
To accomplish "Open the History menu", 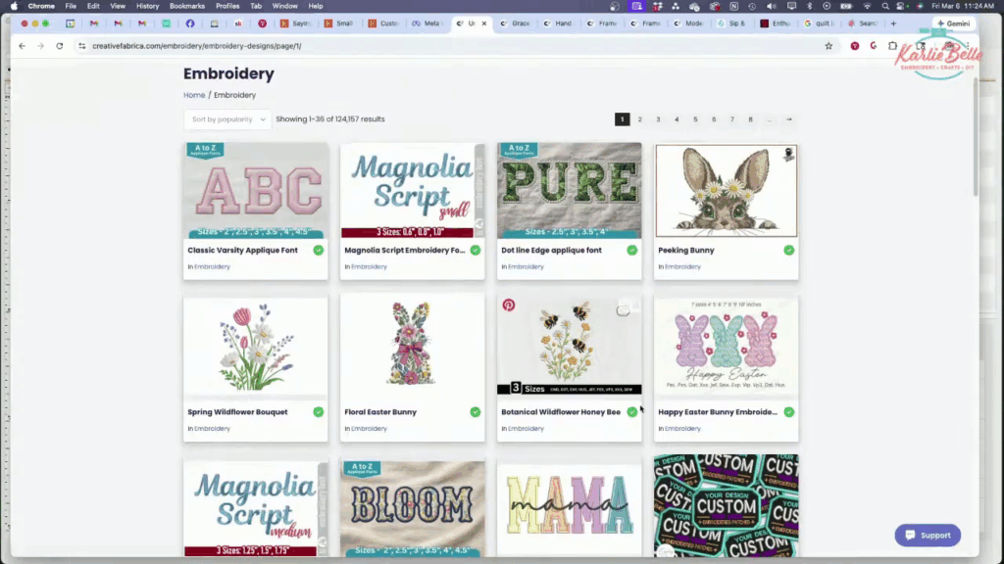I will pyautogui.click(x=147, y=6).
